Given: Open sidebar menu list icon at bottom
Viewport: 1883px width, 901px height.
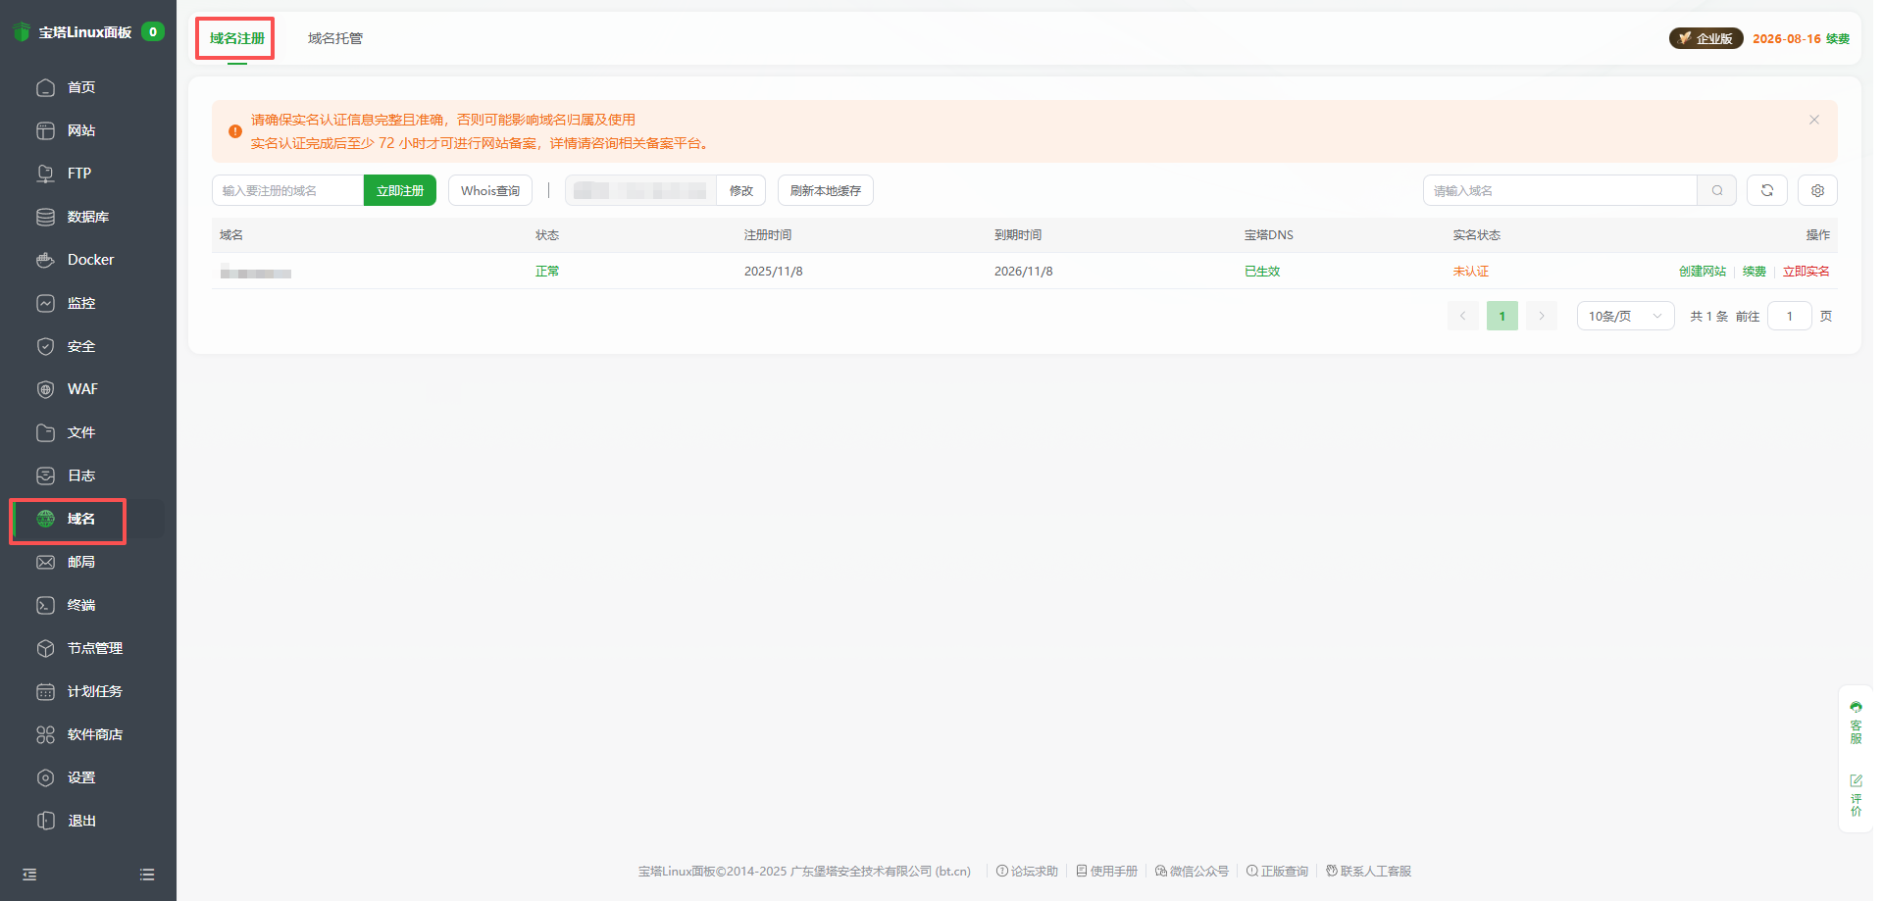Looking at the screenshot, I should click(147, 875).
